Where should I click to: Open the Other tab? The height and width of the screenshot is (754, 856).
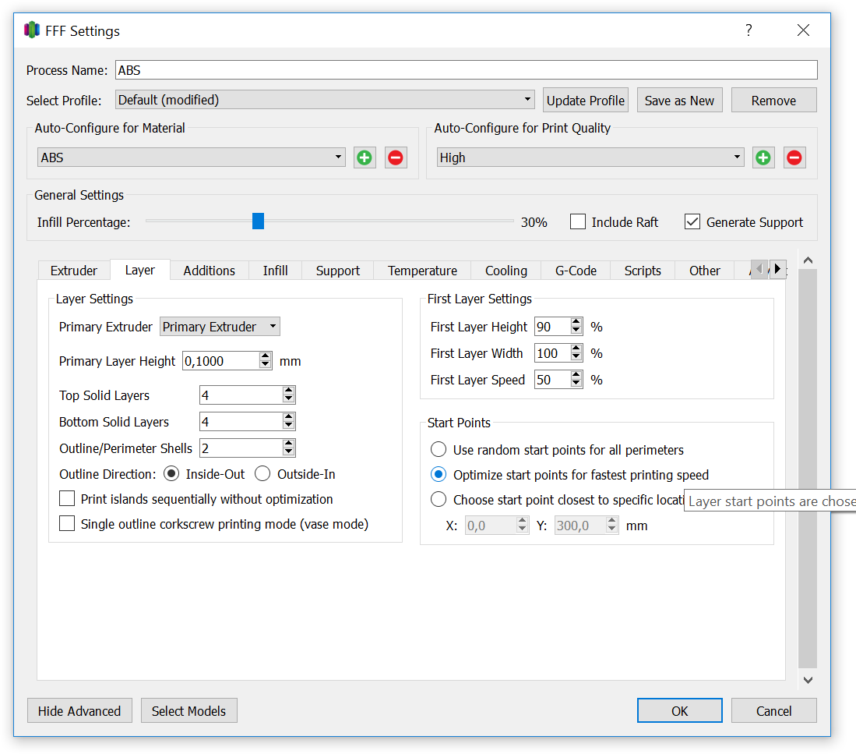[704, 271]
